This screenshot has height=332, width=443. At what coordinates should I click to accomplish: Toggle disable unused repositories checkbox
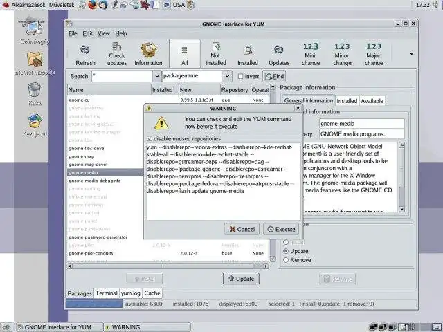pos(150,138)
